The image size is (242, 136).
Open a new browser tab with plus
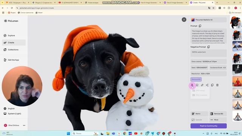coord(217,3)
